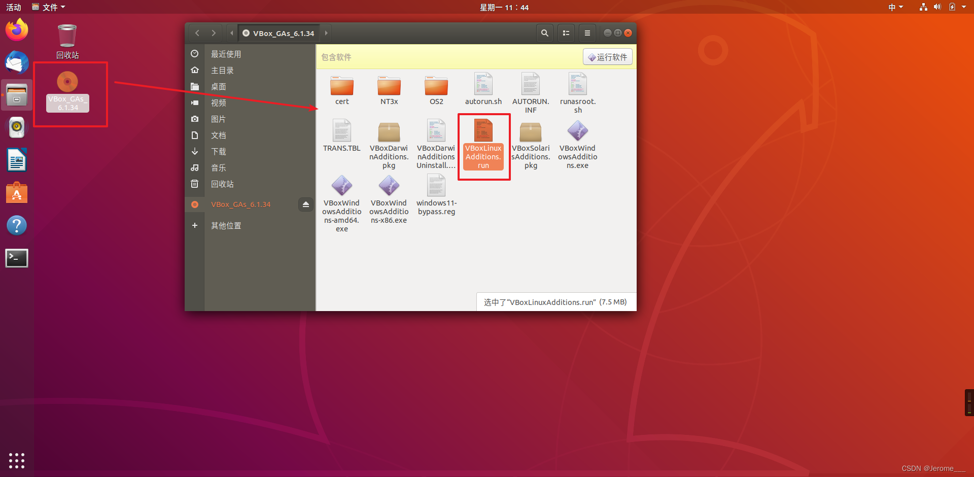Launch Firefox from the dock
This screenshot has height=477, width=974.
tap(17, 29)
